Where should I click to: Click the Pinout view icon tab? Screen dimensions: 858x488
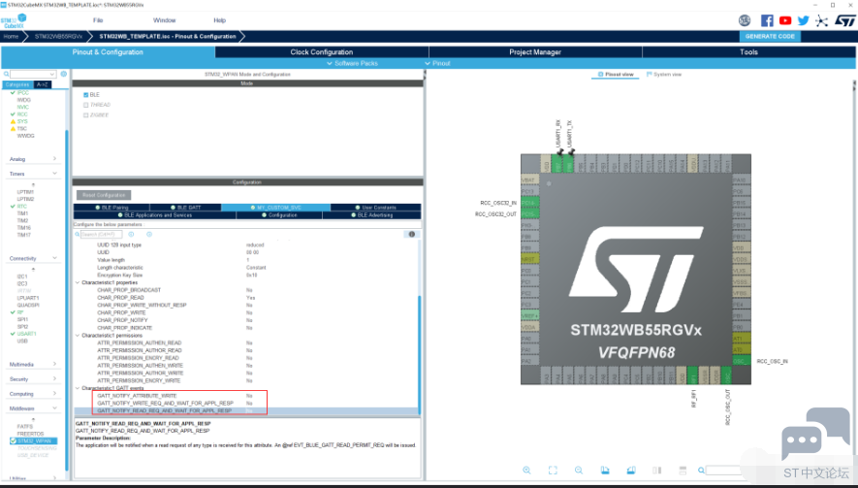(x=616, y=74)
